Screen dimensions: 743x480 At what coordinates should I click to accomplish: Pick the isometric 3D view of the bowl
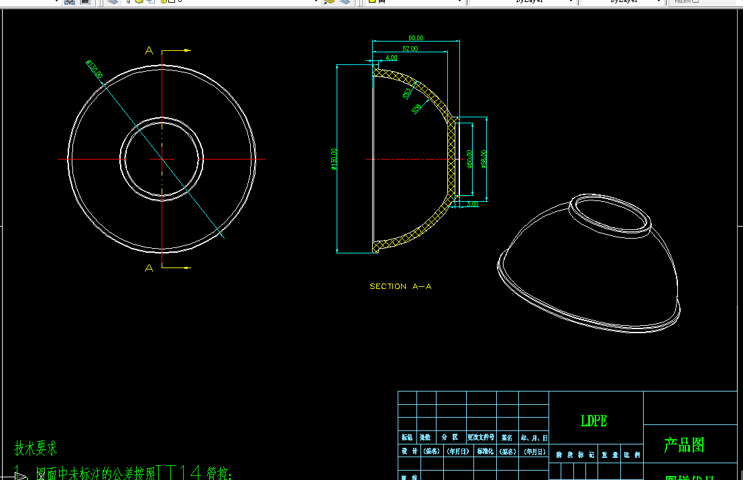pyautogui.click(x=589, y=263)
